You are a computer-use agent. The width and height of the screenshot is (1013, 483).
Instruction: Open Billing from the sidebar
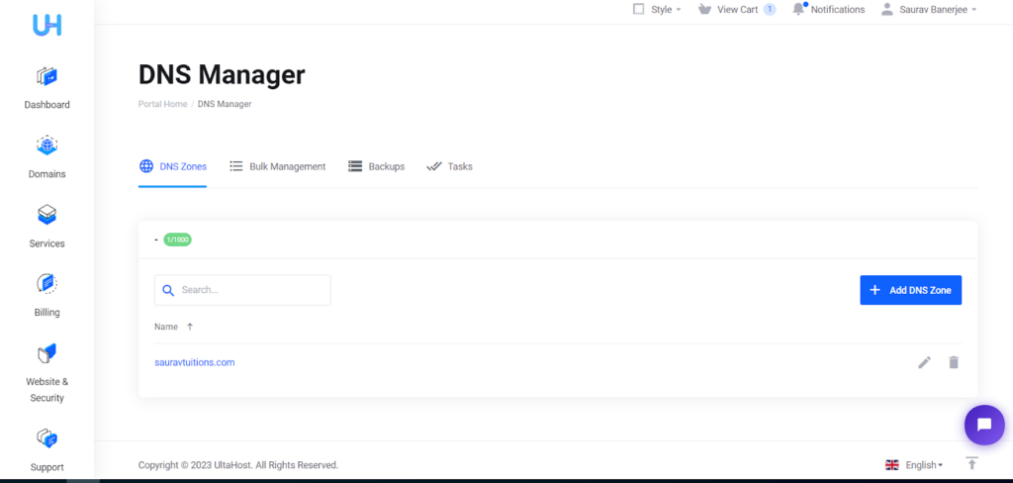click(46, 284)
